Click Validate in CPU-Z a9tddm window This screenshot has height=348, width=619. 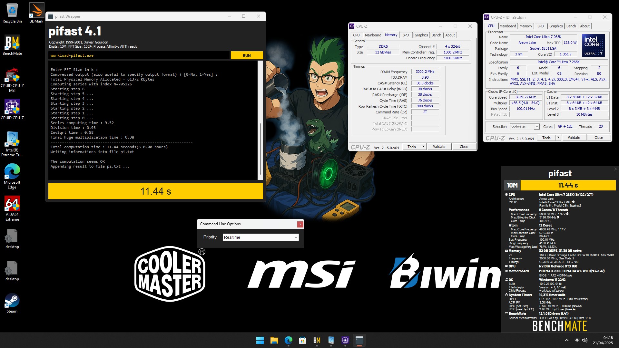click(x=574, y=138)
